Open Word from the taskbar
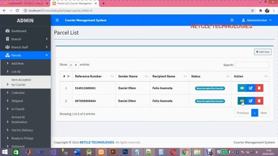 [x=77, y=152]
